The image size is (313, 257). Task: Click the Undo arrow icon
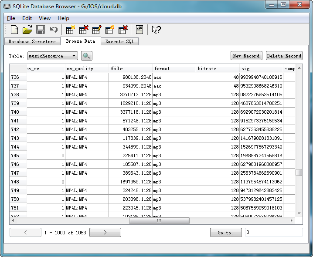click(x=54, y=30)
